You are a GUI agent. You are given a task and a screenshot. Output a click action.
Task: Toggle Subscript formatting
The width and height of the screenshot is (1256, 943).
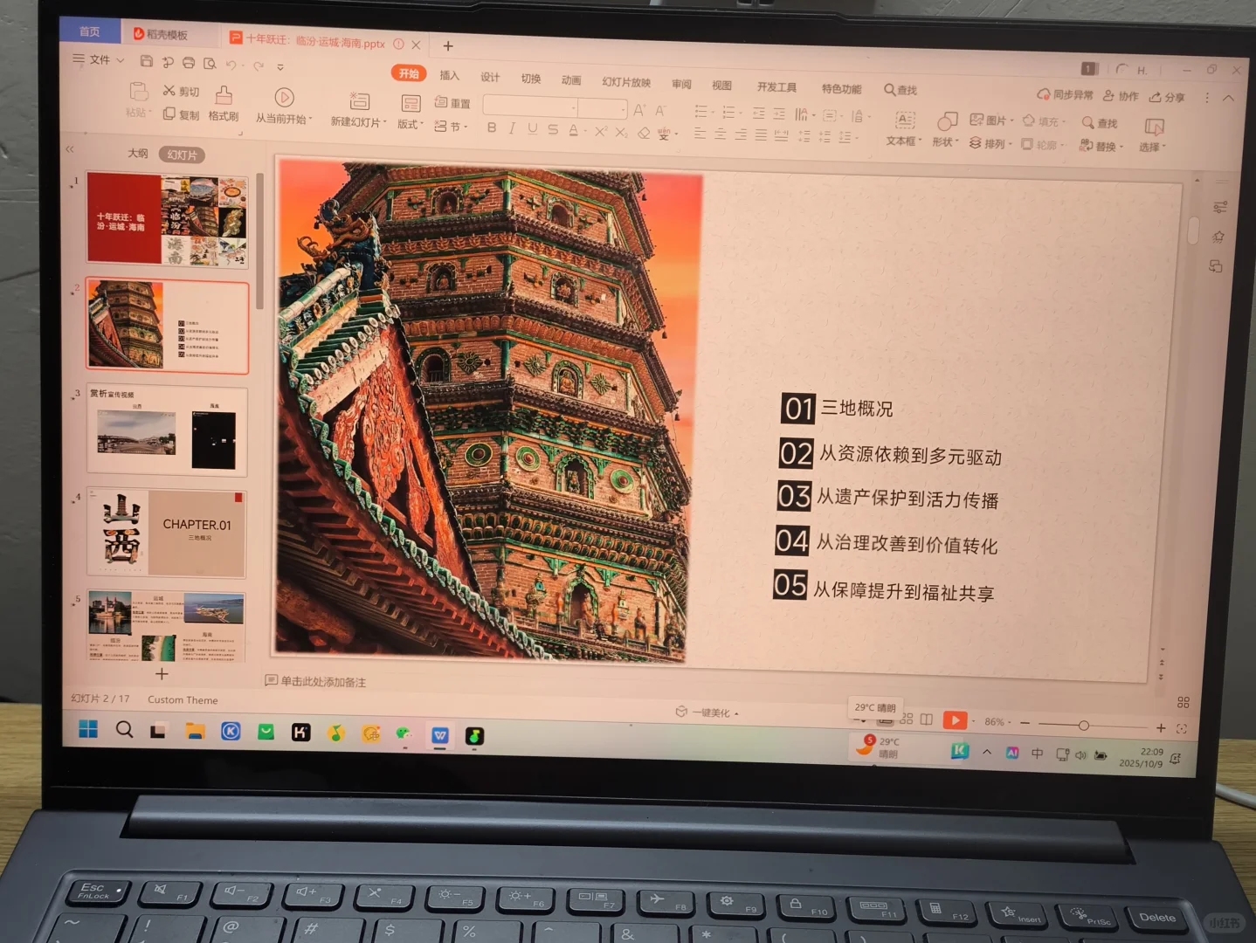click(620, 132)
